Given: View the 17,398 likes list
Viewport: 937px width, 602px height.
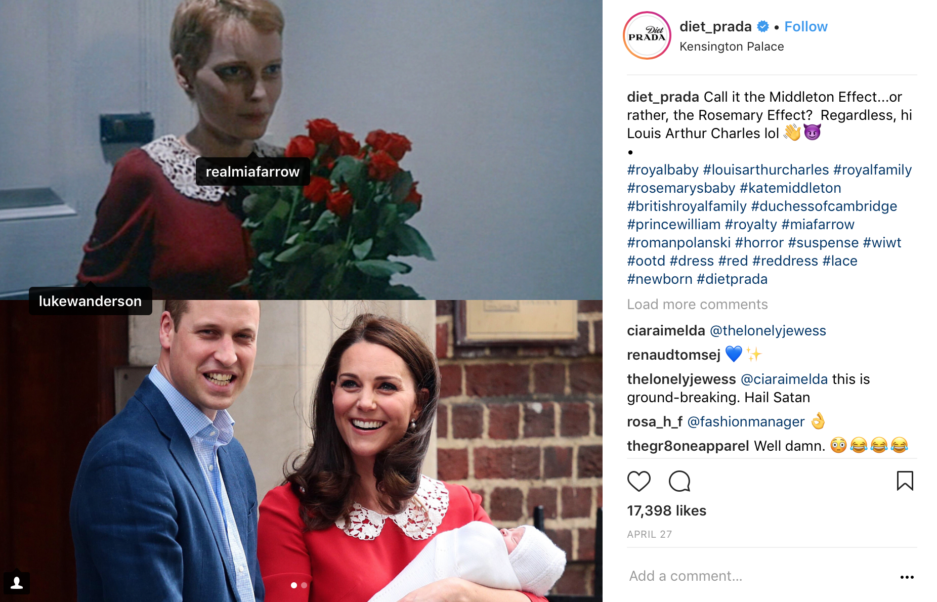Looking at the screenshot, I should click(666, 511).
